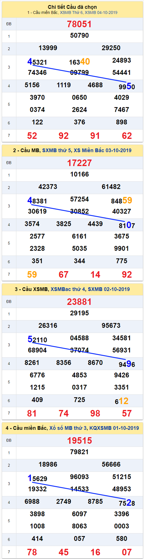The width and height of the screenshot is (144, 559).
Task: Select second prize number 95673
Action: 111,325
